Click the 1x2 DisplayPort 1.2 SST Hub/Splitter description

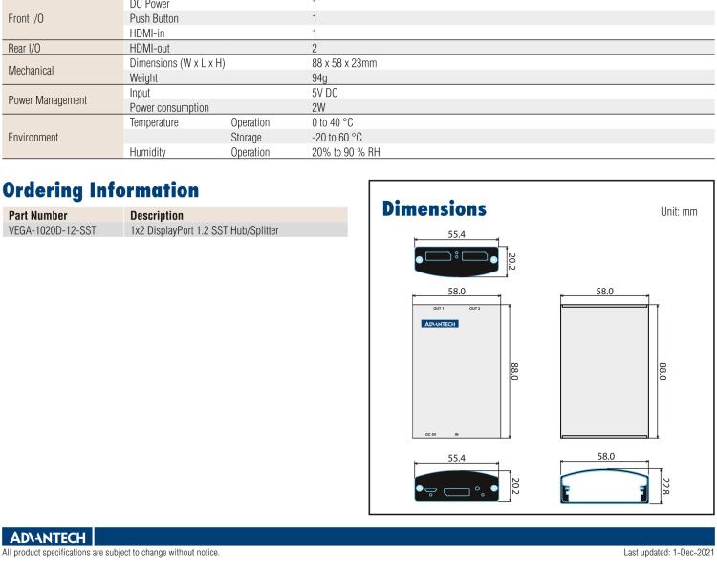point(204,230)
